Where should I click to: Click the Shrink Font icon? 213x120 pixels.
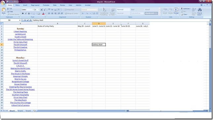(x=45, y=10)
